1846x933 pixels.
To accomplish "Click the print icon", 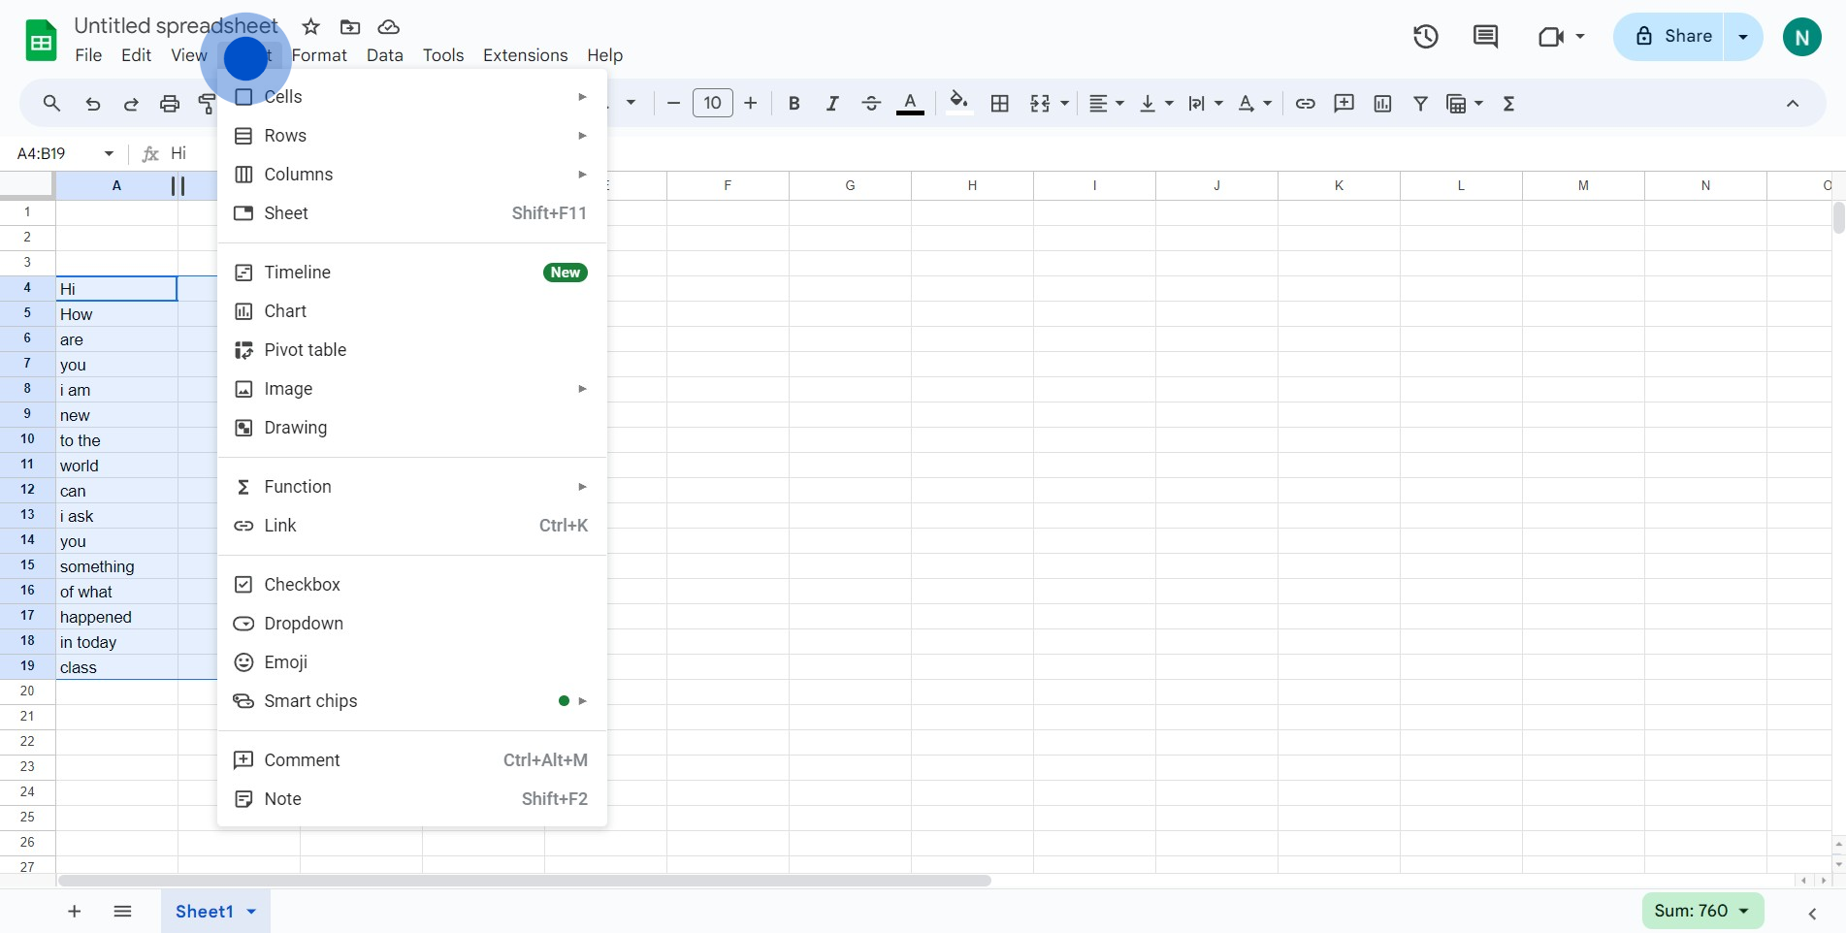I will [x=170, y=104].
